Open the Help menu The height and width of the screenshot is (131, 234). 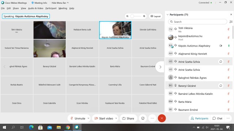(72, 8)
